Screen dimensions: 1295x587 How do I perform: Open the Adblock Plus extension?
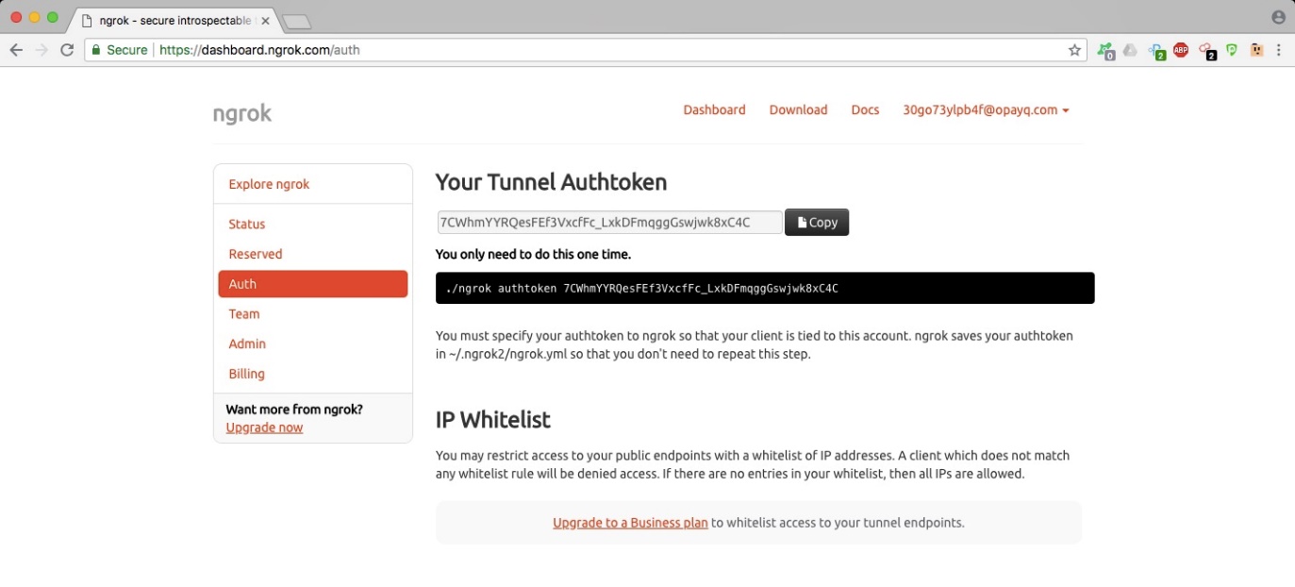pos(1181,50)
